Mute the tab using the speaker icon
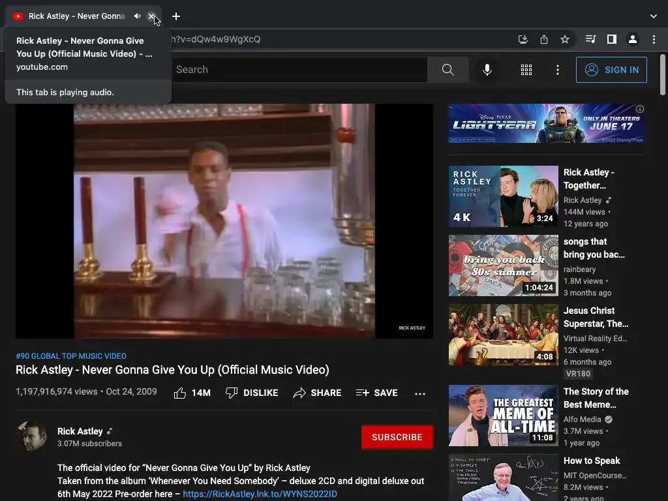The height and width of the screenshot is (501, 668). click(137, 16)
